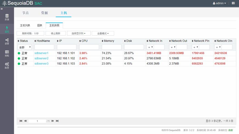Screen dimensions: 239x134
Task: Go to next page of table
Action: point(53,121)
